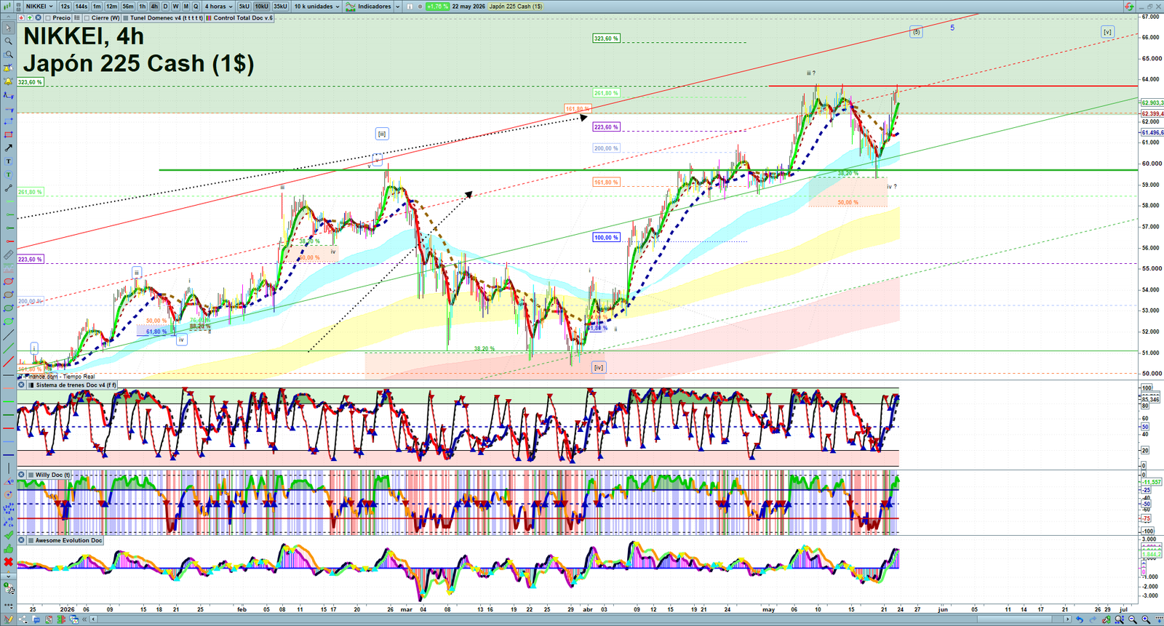This screenshot has height=626, width=1164.
Task: Click the undo arrow in bottom bar
Action: [x=1080, y=619]
